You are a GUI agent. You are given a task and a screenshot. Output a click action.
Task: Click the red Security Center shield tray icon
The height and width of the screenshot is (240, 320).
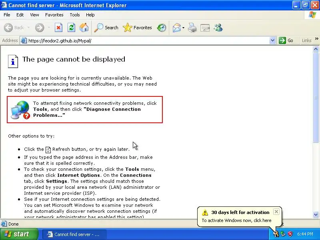tap(290, 234)
